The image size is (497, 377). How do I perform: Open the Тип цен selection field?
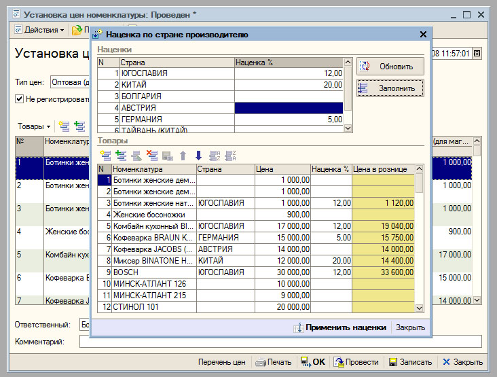(71, 82)
